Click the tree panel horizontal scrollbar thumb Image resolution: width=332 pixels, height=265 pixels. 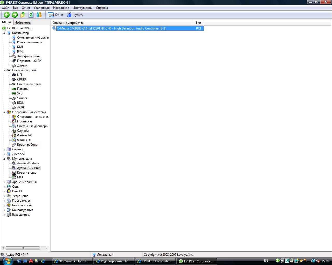pyautogui.click(x=23, y=248)
